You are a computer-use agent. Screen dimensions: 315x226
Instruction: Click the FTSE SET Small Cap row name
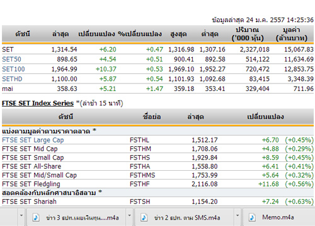tap(33, 158)
